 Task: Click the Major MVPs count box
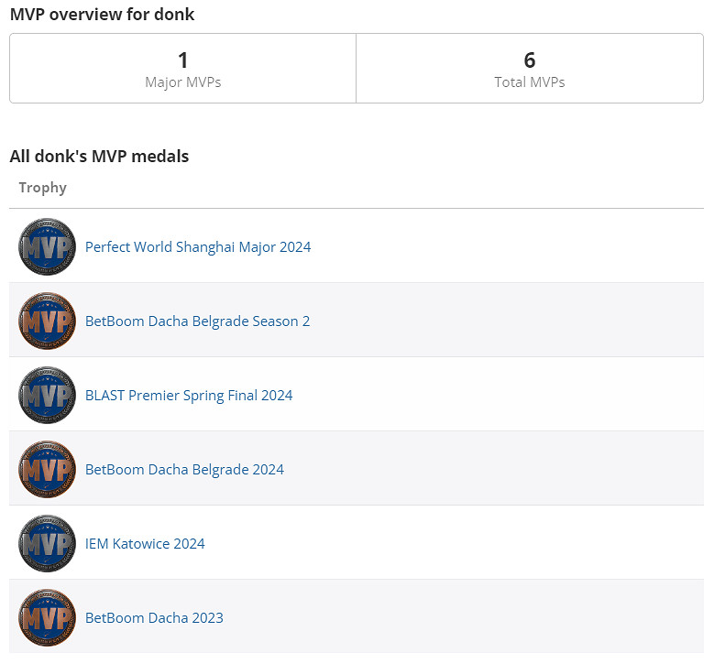point(182,69)
